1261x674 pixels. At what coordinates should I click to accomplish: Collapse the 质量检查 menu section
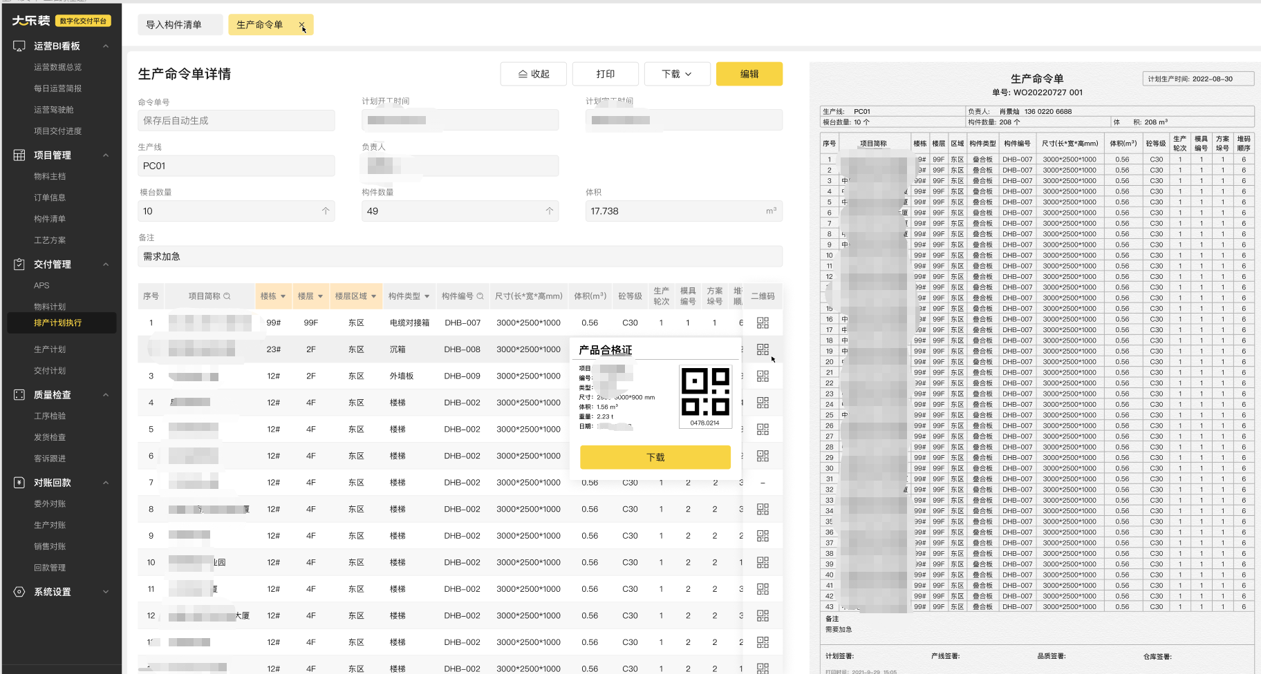[106, 395]
